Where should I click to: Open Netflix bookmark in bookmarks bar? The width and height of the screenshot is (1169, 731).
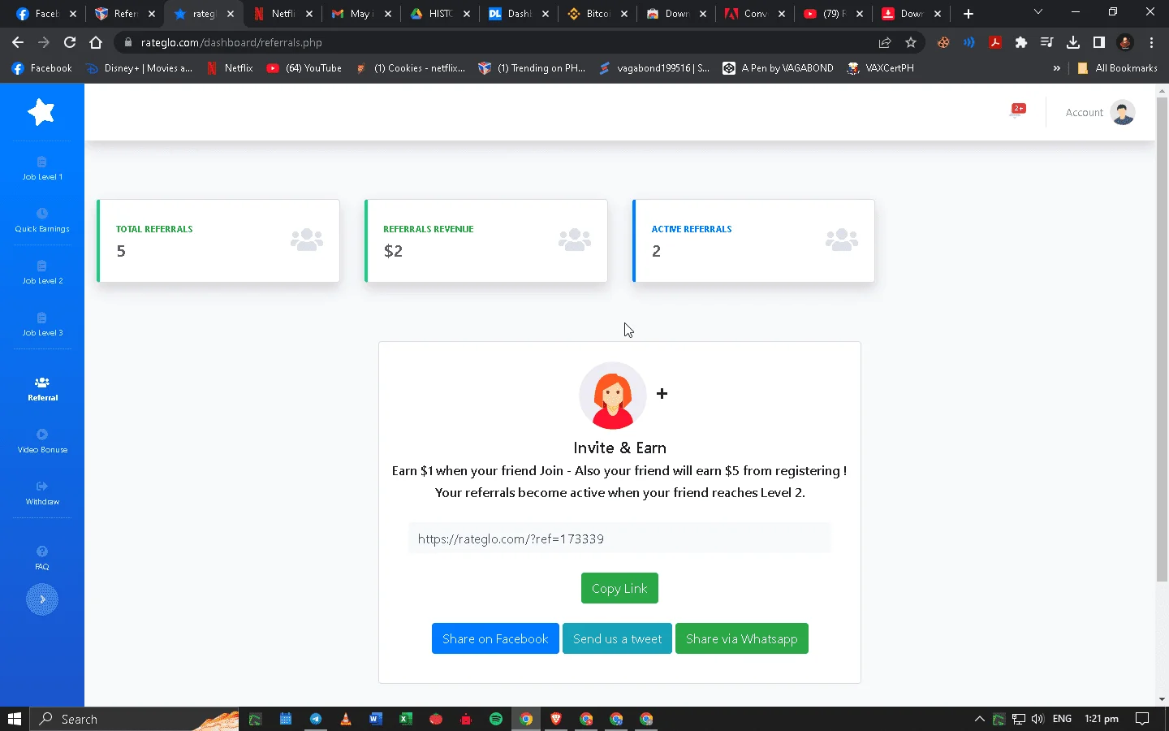230,68
